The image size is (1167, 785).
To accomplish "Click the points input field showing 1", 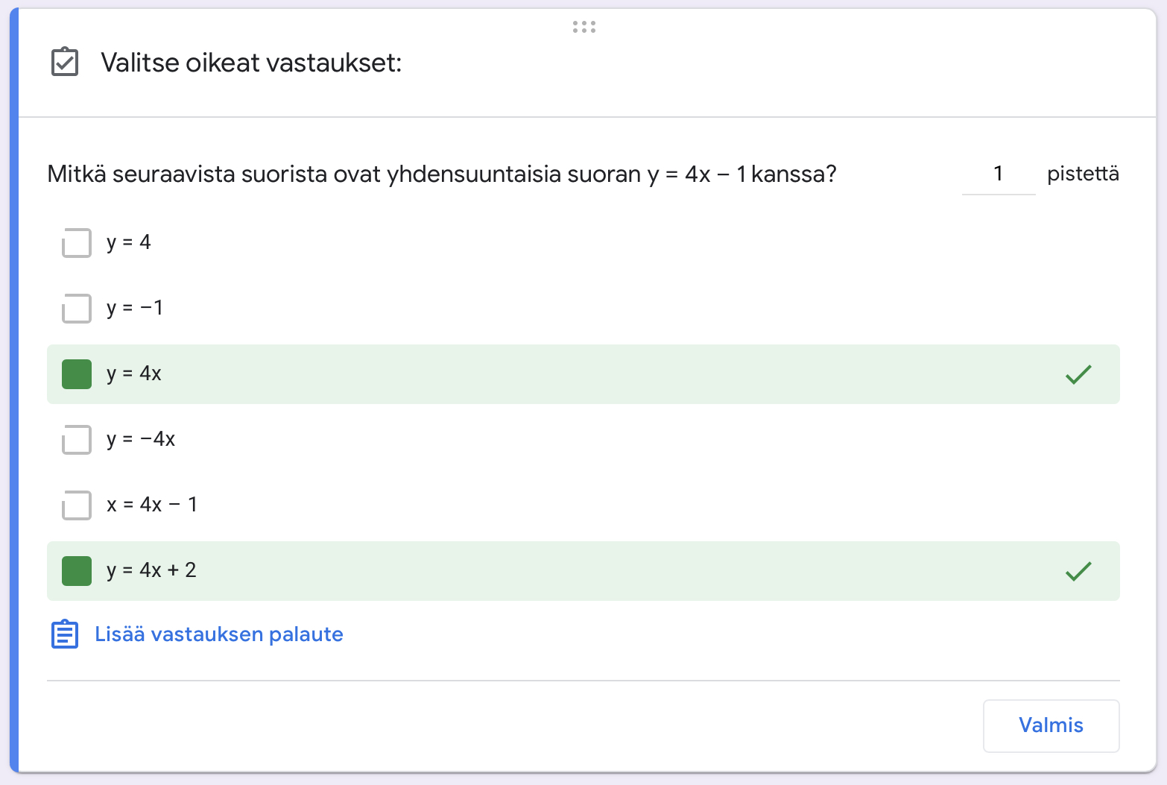I will (998, 174).
